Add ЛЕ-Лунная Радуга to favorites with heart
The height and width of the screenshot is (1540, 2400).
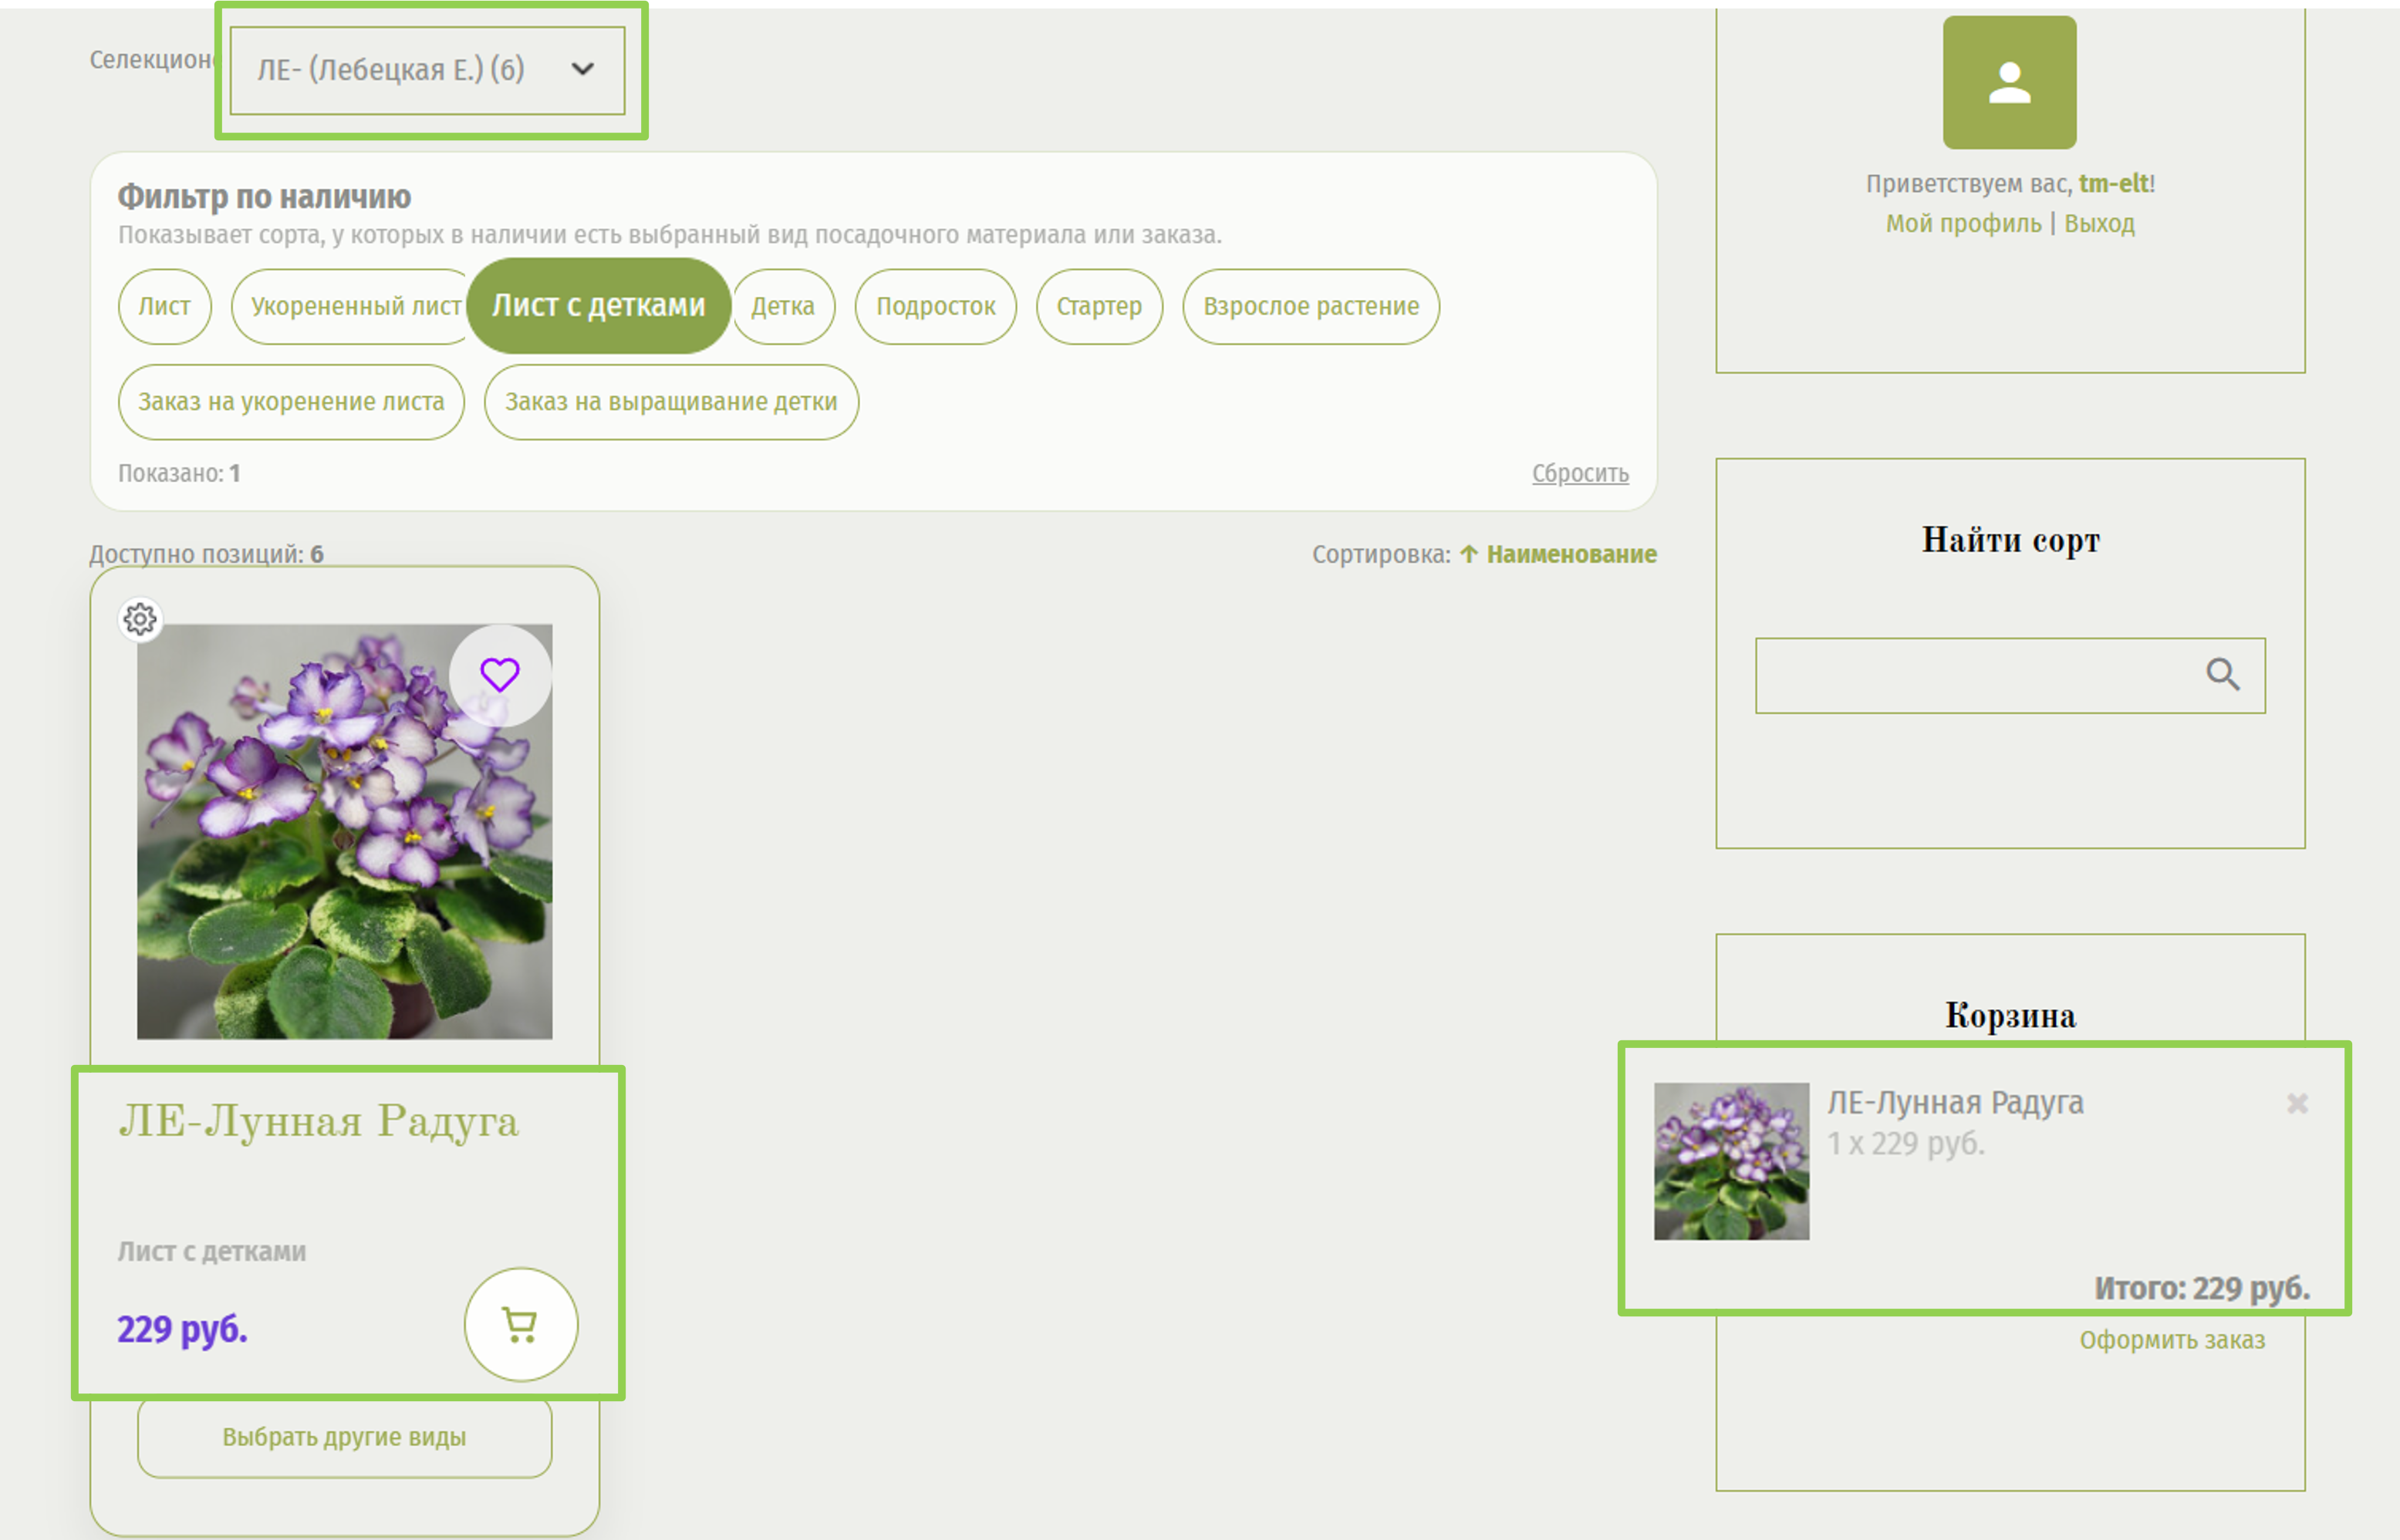coord(499,675)
